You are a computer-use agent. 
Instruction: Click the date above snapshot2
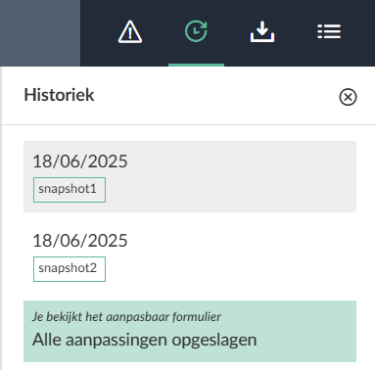(x=80, y=241)
